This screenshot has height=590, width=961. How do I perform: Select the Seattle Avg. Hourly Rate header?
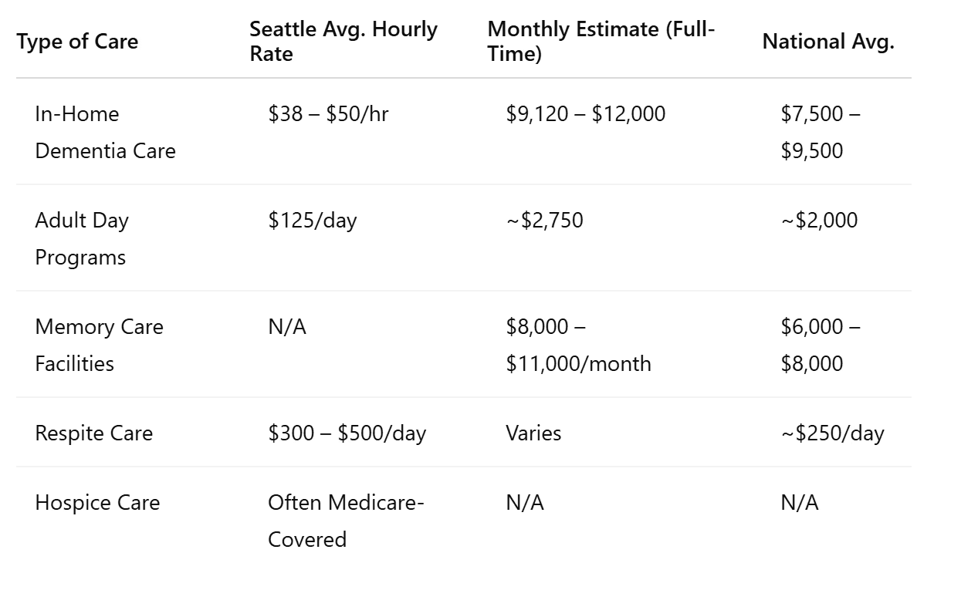coord(343,42)
